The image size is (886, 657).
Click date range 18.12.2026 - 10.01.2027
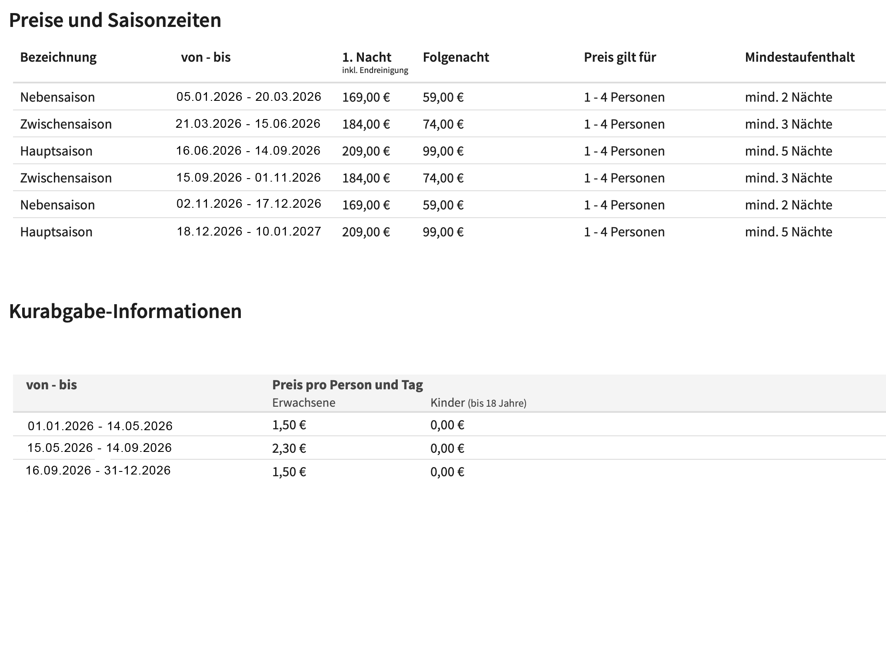pyautogui.click(x=249, y=232)
